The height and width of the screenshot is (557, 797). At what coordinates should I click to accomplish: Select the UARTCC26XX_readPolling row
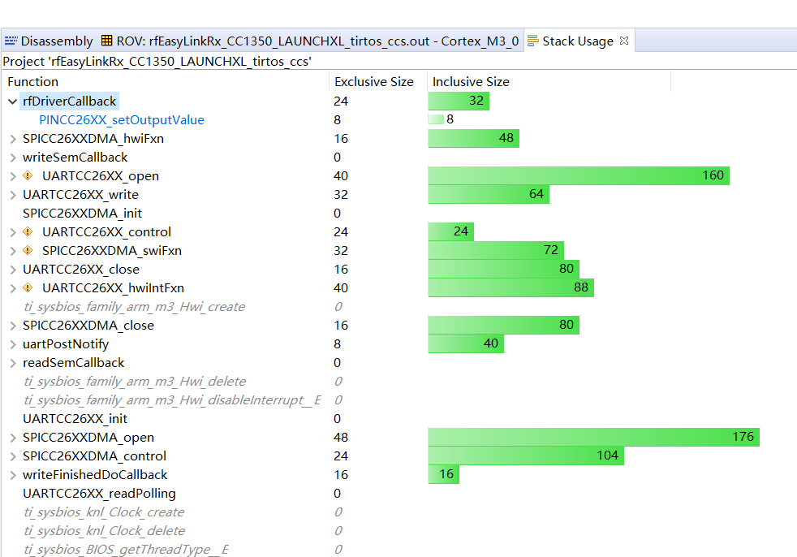coord(99,494)
